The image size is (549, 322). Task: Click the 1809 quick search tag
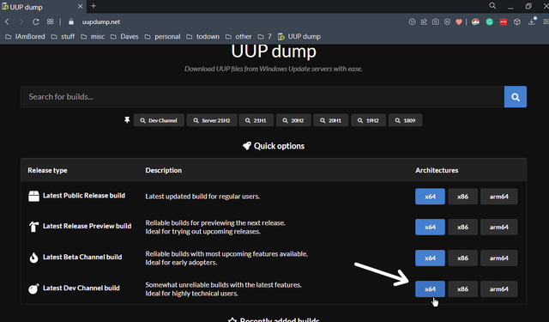(405, 120)
